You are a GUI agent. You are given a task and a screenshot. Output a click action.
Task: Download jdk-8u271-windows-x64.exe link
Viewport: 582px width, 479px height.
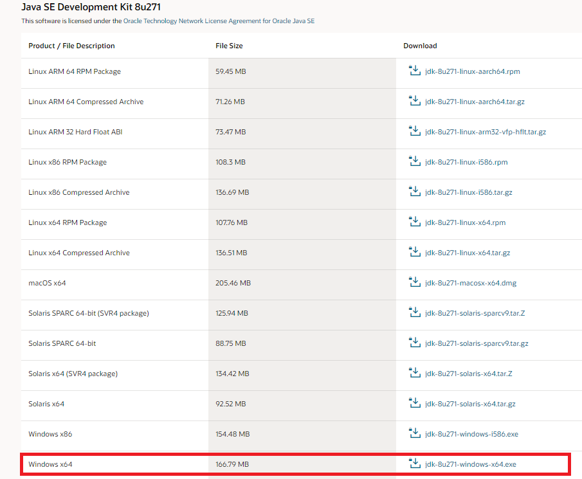click(x=471, y=464)
